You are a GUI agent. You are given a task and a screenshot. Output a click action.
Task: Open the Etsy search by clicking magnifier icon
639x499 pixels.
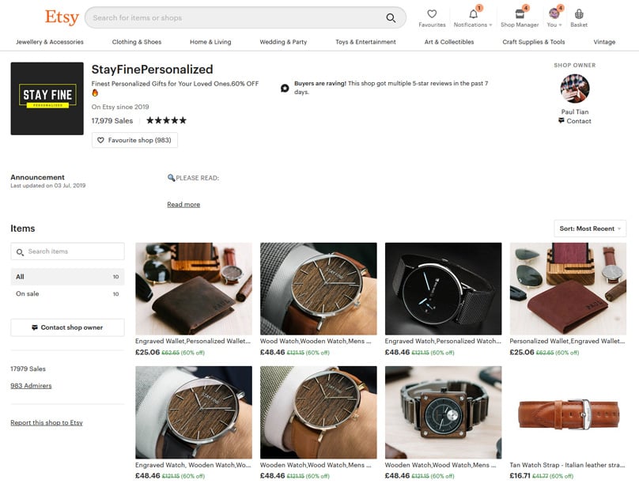point(391,17)
